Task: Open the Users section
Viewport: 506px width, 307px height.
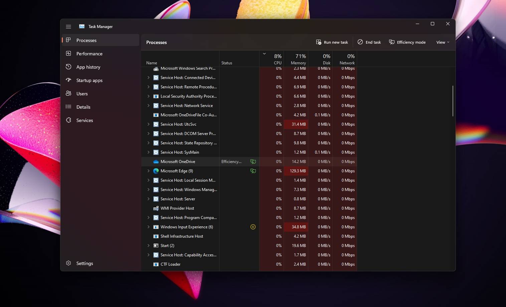Action: 82,93
